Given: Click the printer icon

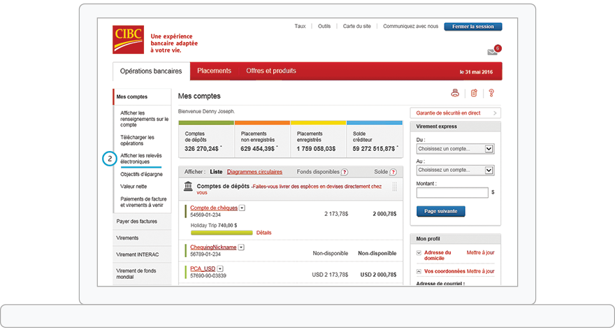Looking at the screenshot, I should coord(455,93).
